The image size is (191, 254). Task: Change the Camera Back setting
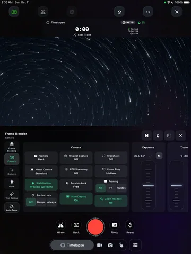click(41, 158)
